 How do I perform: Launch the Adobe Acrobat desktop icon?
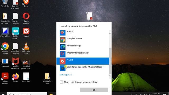[x=5, y=79]
